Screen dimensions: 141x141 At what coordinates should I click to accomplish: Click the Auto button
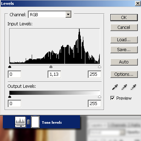(124, 62)
